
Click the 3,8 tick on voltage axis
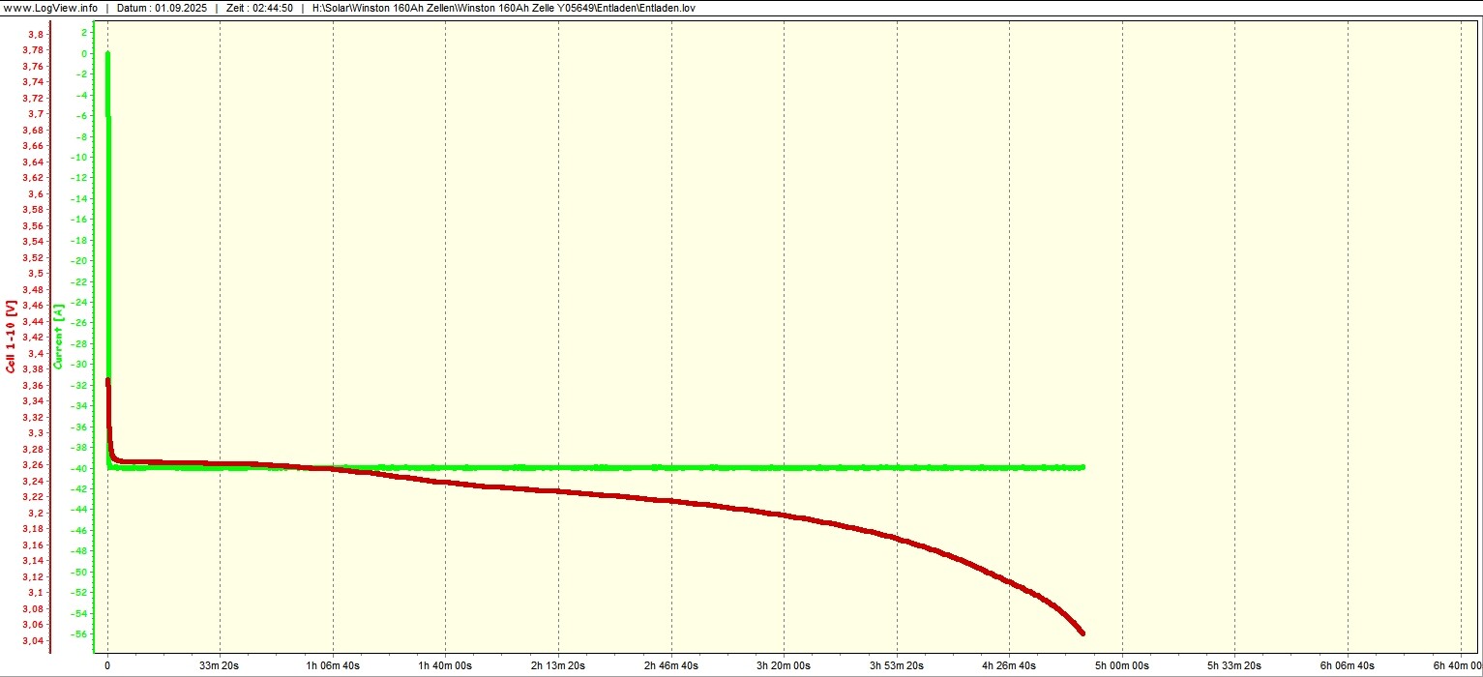[x=36, y=34]
